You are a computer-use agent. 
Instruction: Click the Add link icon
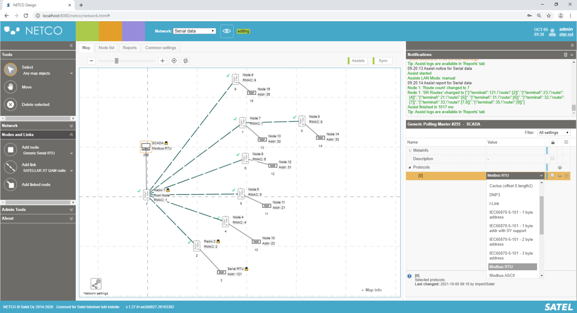[10, 167]
